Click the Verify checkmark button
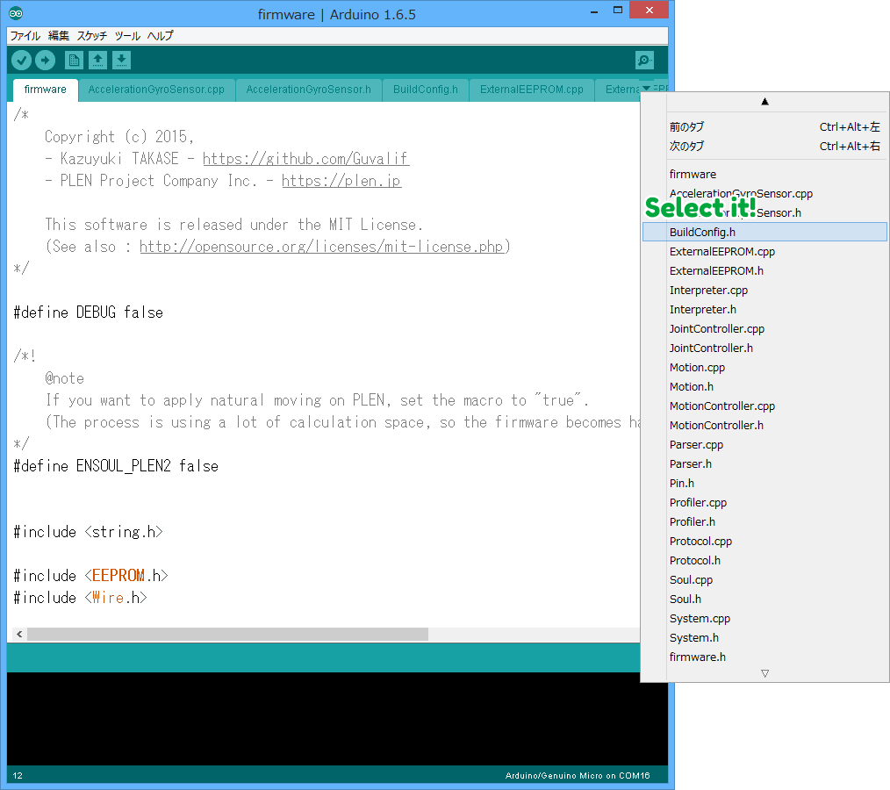This screenshot has height=790, width=890. tap(22, 60)
